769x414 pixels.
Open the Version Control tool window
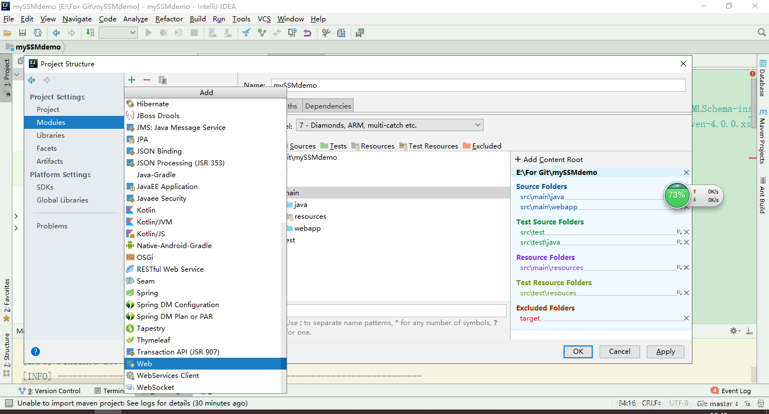tap(50, 391)
